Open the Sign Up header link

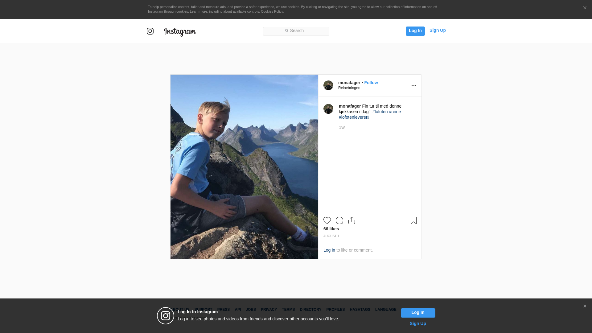click(x=438, y=30)
